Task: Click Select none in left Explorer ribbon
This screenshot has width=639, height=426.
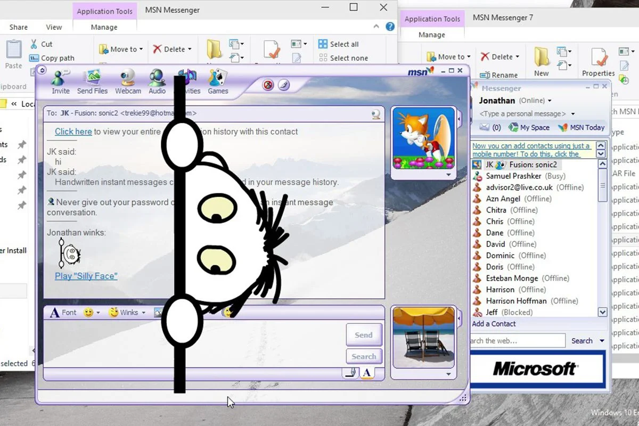Action: pyautogui.click(x=343, y=58)
